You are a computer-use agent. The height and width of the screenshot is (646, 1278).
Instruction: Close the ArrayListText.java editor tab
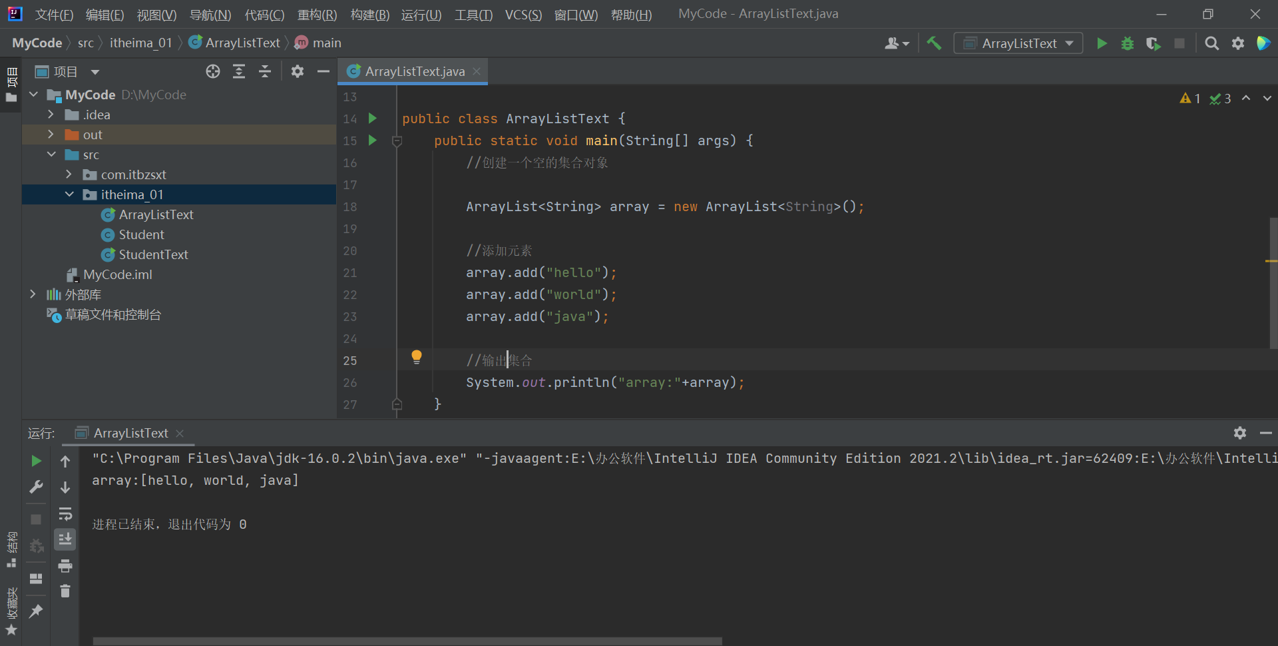coord(477,71)
